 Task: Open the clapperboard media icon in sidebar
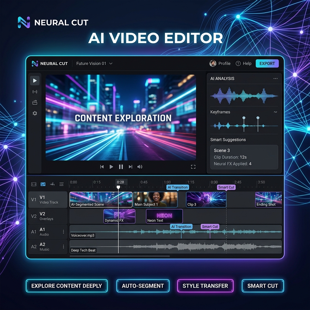pyautogui.click(x=35, y=103)
